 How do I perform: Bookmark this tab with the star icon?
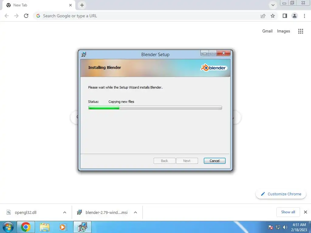click(273, 16)
